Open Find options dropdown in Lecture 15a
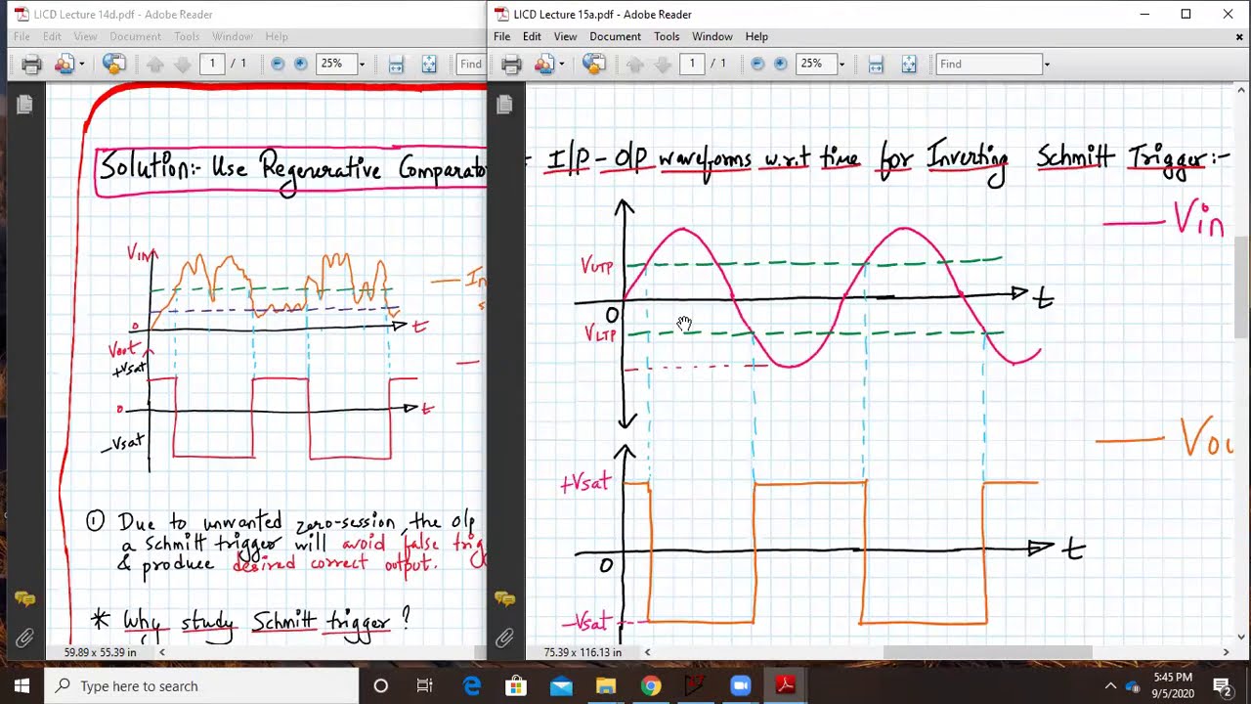The height and width of the screenshot is (704, 1251). coord(1047,65)
